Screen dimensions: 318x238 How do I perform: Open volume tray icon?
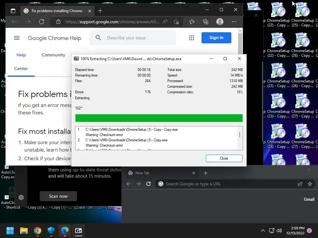[x=279, y=231]
